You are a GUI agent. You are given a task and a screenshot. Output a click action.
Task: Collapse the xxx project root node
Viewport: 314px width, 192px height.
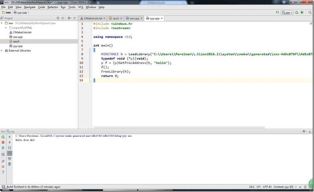(2, 23)
